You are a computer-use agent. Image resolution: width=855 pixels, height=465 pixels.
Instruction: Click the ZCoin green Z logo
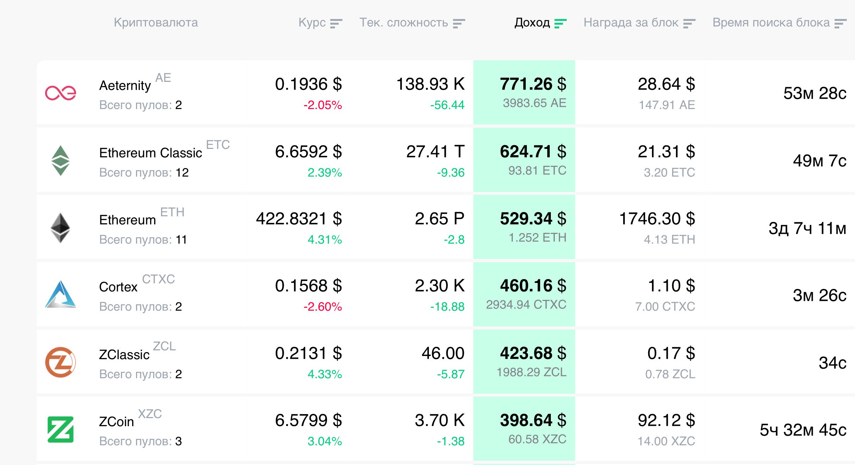point(61,429)
